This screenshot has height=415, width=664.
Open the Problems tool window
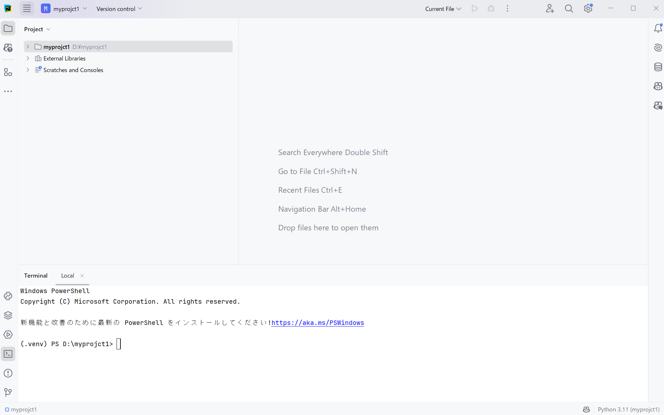8,373
